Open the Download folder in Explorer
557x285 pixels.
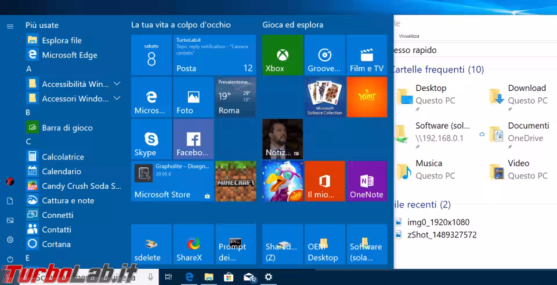tap(526, 88)
